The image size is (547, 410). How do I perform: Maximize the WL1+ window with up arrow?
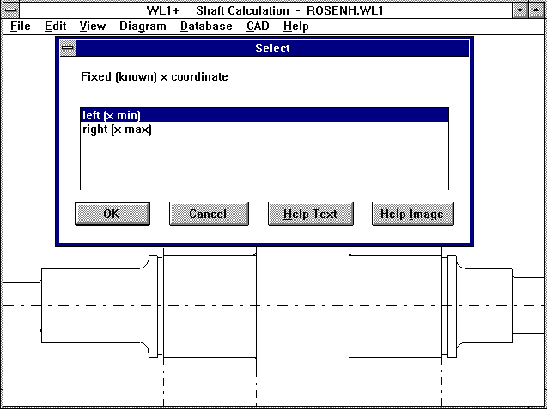[x=537, y=10]
